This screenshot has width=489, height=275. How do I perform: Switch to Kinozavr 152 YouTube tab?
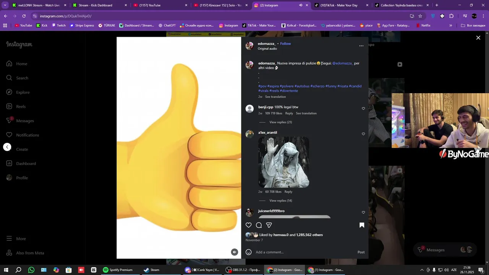tap(220, 5)
